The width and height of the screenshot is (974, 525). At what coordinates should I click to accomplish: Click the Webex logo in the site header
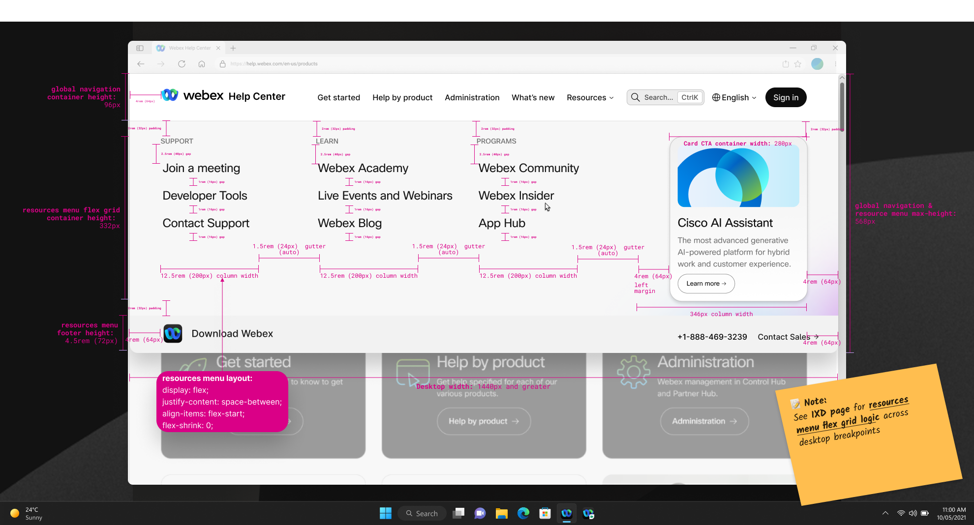[x=171, y=95]
